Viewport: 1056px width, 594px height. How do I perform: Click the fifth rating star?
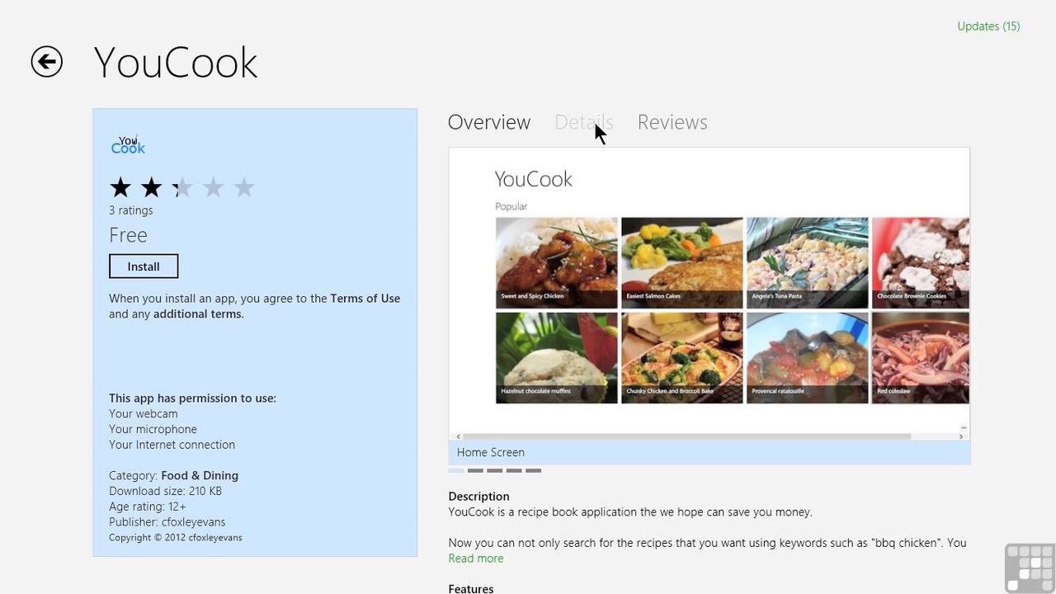coord(243,188)
